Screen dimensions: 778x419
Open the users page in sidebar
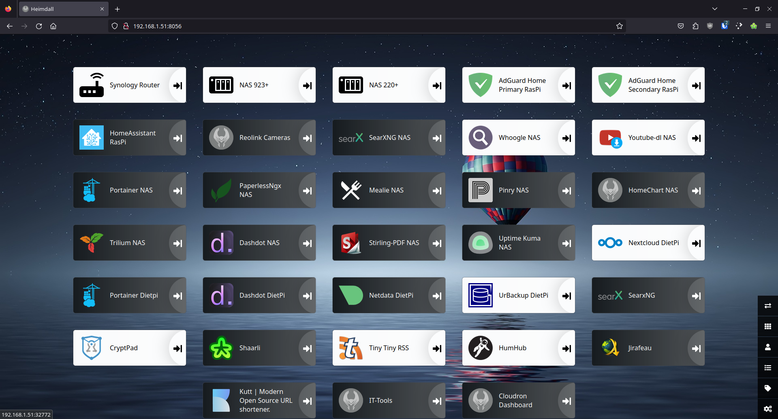768,347
